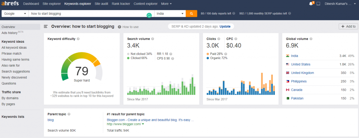This screenshot has height=138, width=359.
Task: Open the Google search engine dropdown
Action: click(x=15, y=14)
